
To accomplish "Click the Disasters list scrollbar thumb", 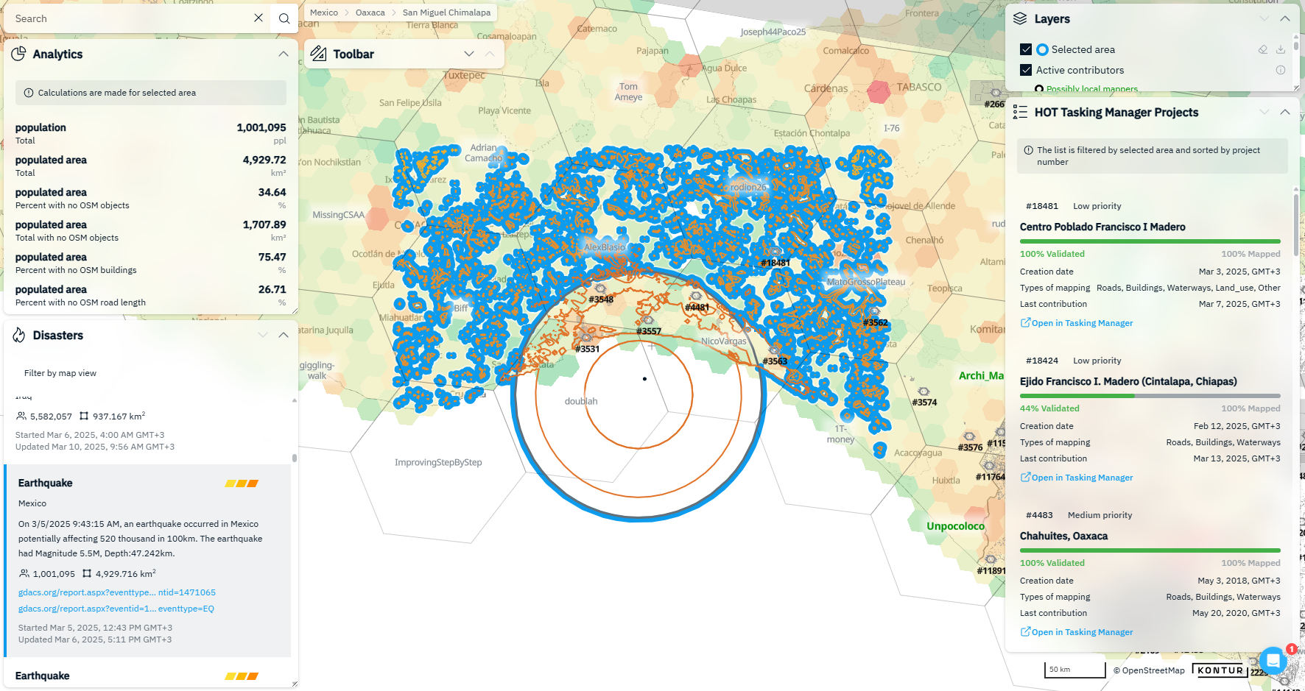I will pyautogui.click(x=295, y=458).
